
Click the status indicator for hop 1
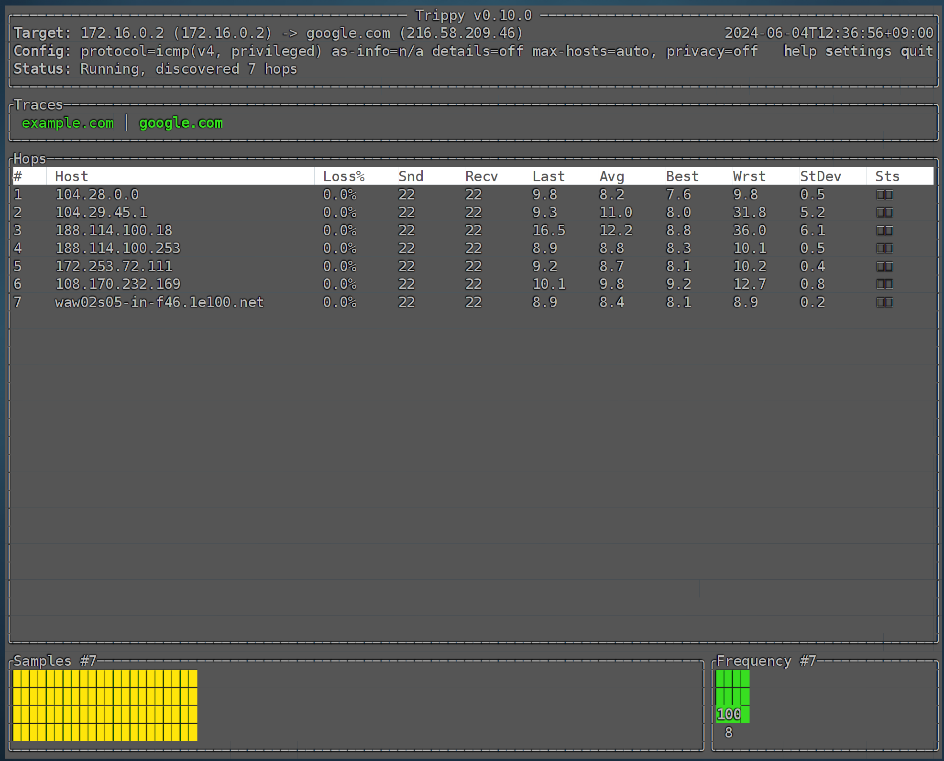pyautogui.click(x=884, y=195)
